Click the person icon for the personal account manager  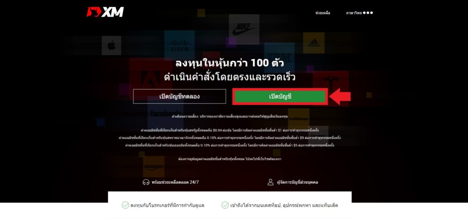[x=271, y=182]
